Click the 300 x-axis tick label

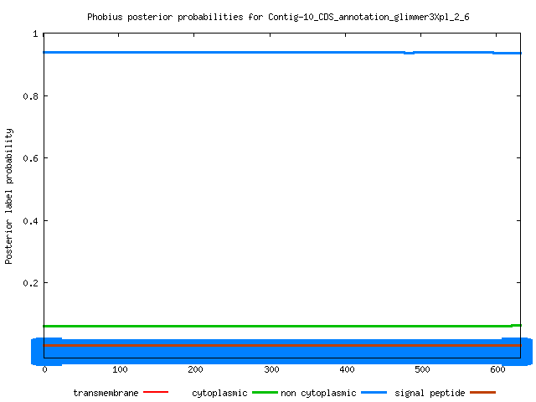tap(271, 369)
